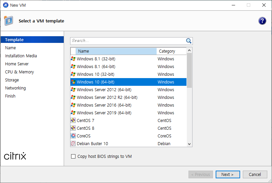
Task: Click the CentOS 8 template icon
Action: [x=73, y=128]
